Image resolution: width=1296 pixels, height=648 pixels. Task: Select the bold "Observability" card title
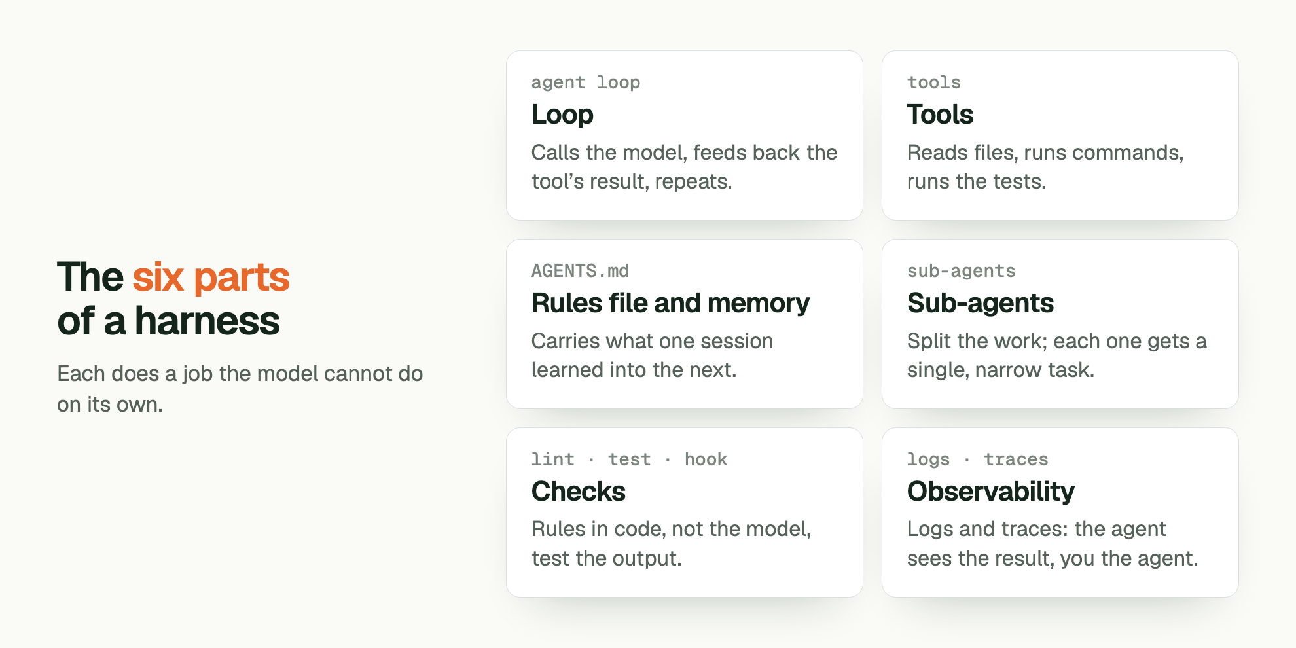(991, 492)
